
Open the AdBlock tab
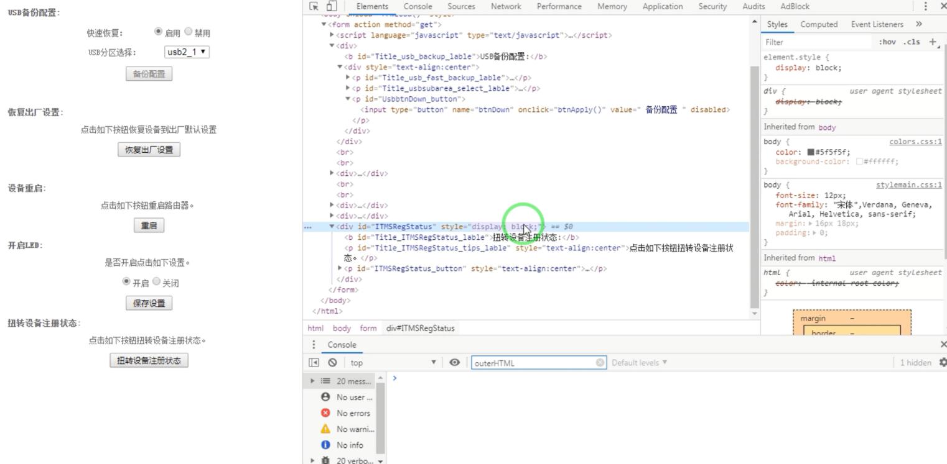coord(795,6)
